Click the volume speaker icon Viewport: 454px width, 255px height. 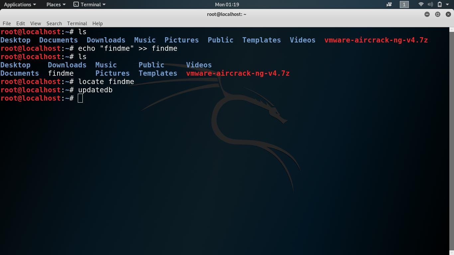tap(430, 4)
